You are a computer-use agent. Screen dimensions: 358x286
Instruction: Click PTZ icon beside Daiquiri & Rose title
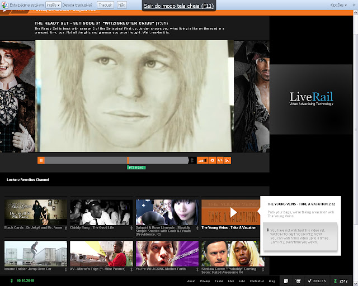tap(197, 228)
